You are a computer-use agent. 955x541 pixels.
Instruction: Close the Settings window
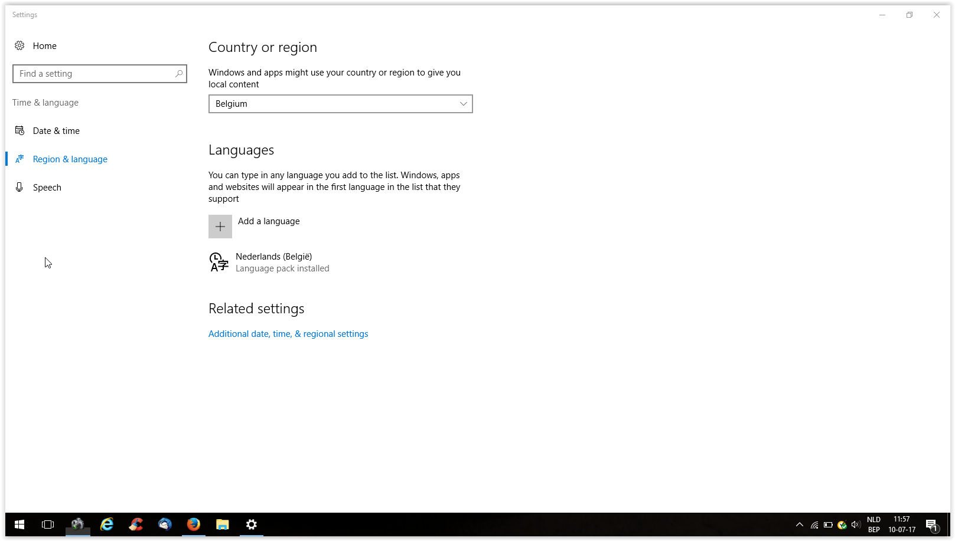(x=937, y=15)
